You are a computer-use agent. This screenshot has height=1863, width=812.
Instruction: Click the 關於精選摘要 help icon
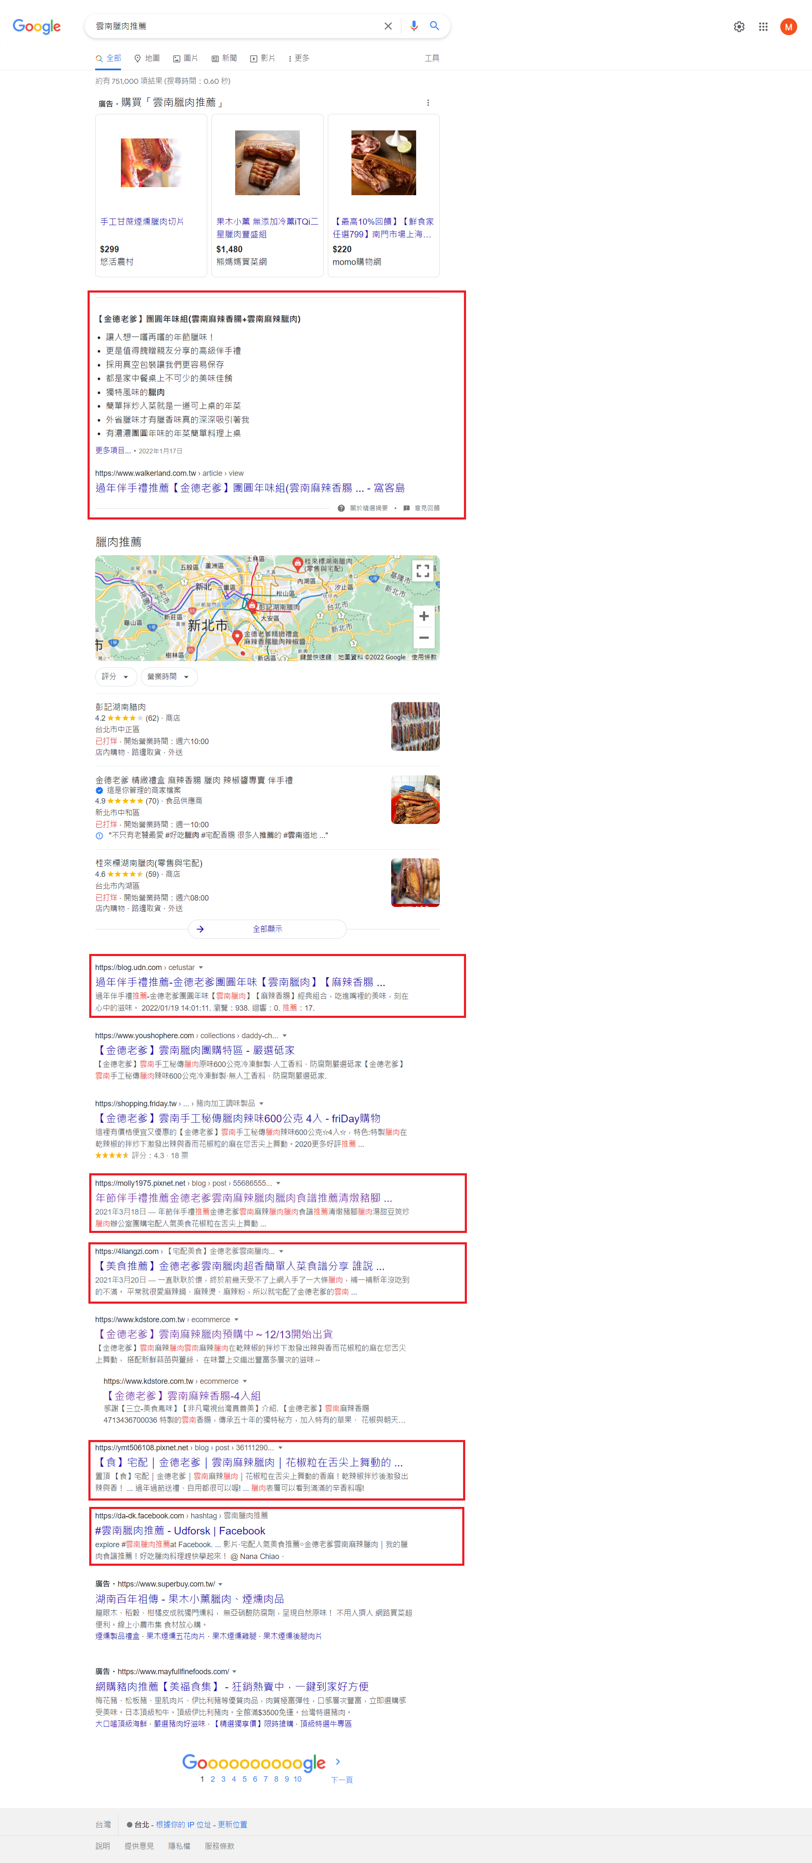click(x=341, y=508)
